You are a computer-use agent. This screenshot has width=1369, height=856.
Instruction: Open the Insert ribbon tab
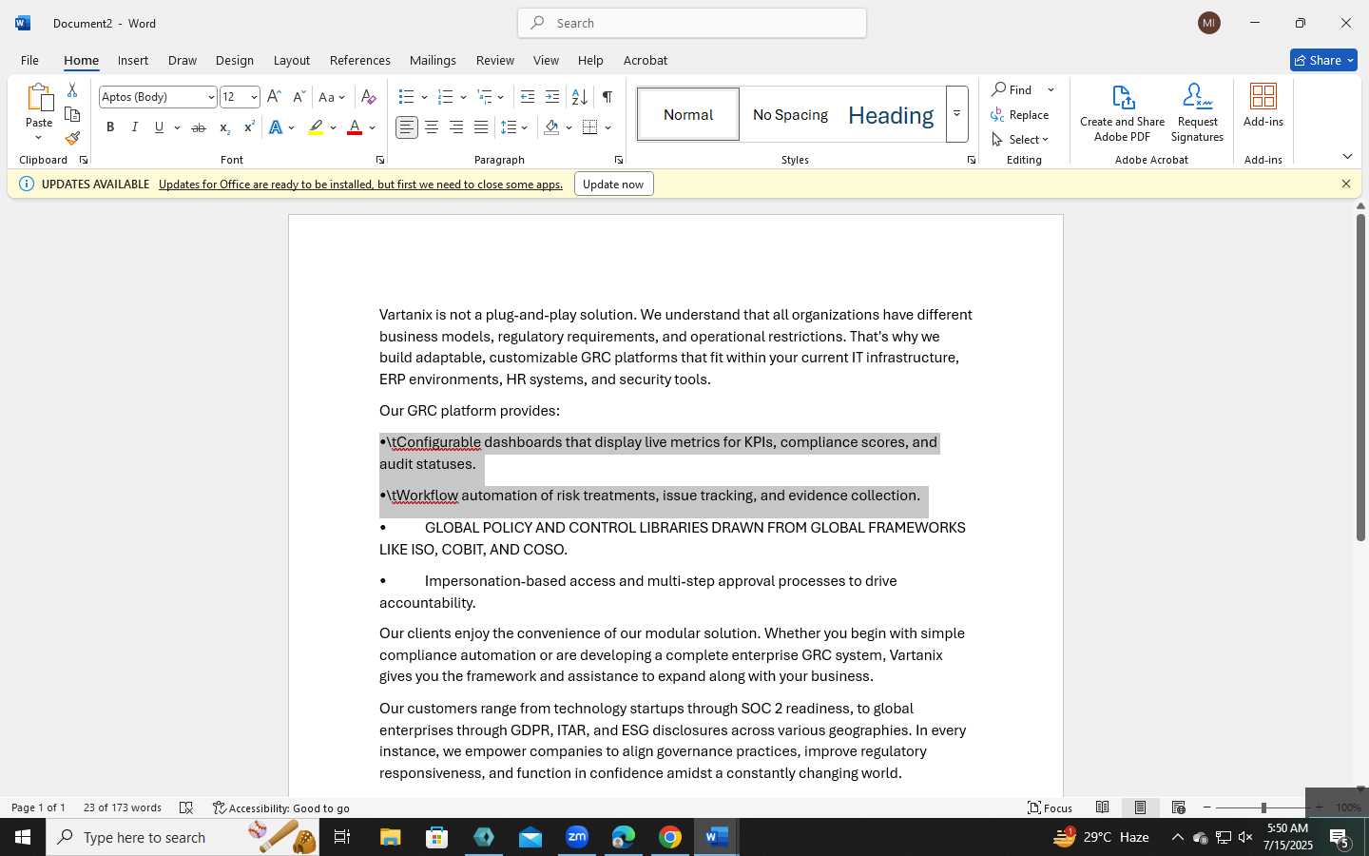pos(133,60)
